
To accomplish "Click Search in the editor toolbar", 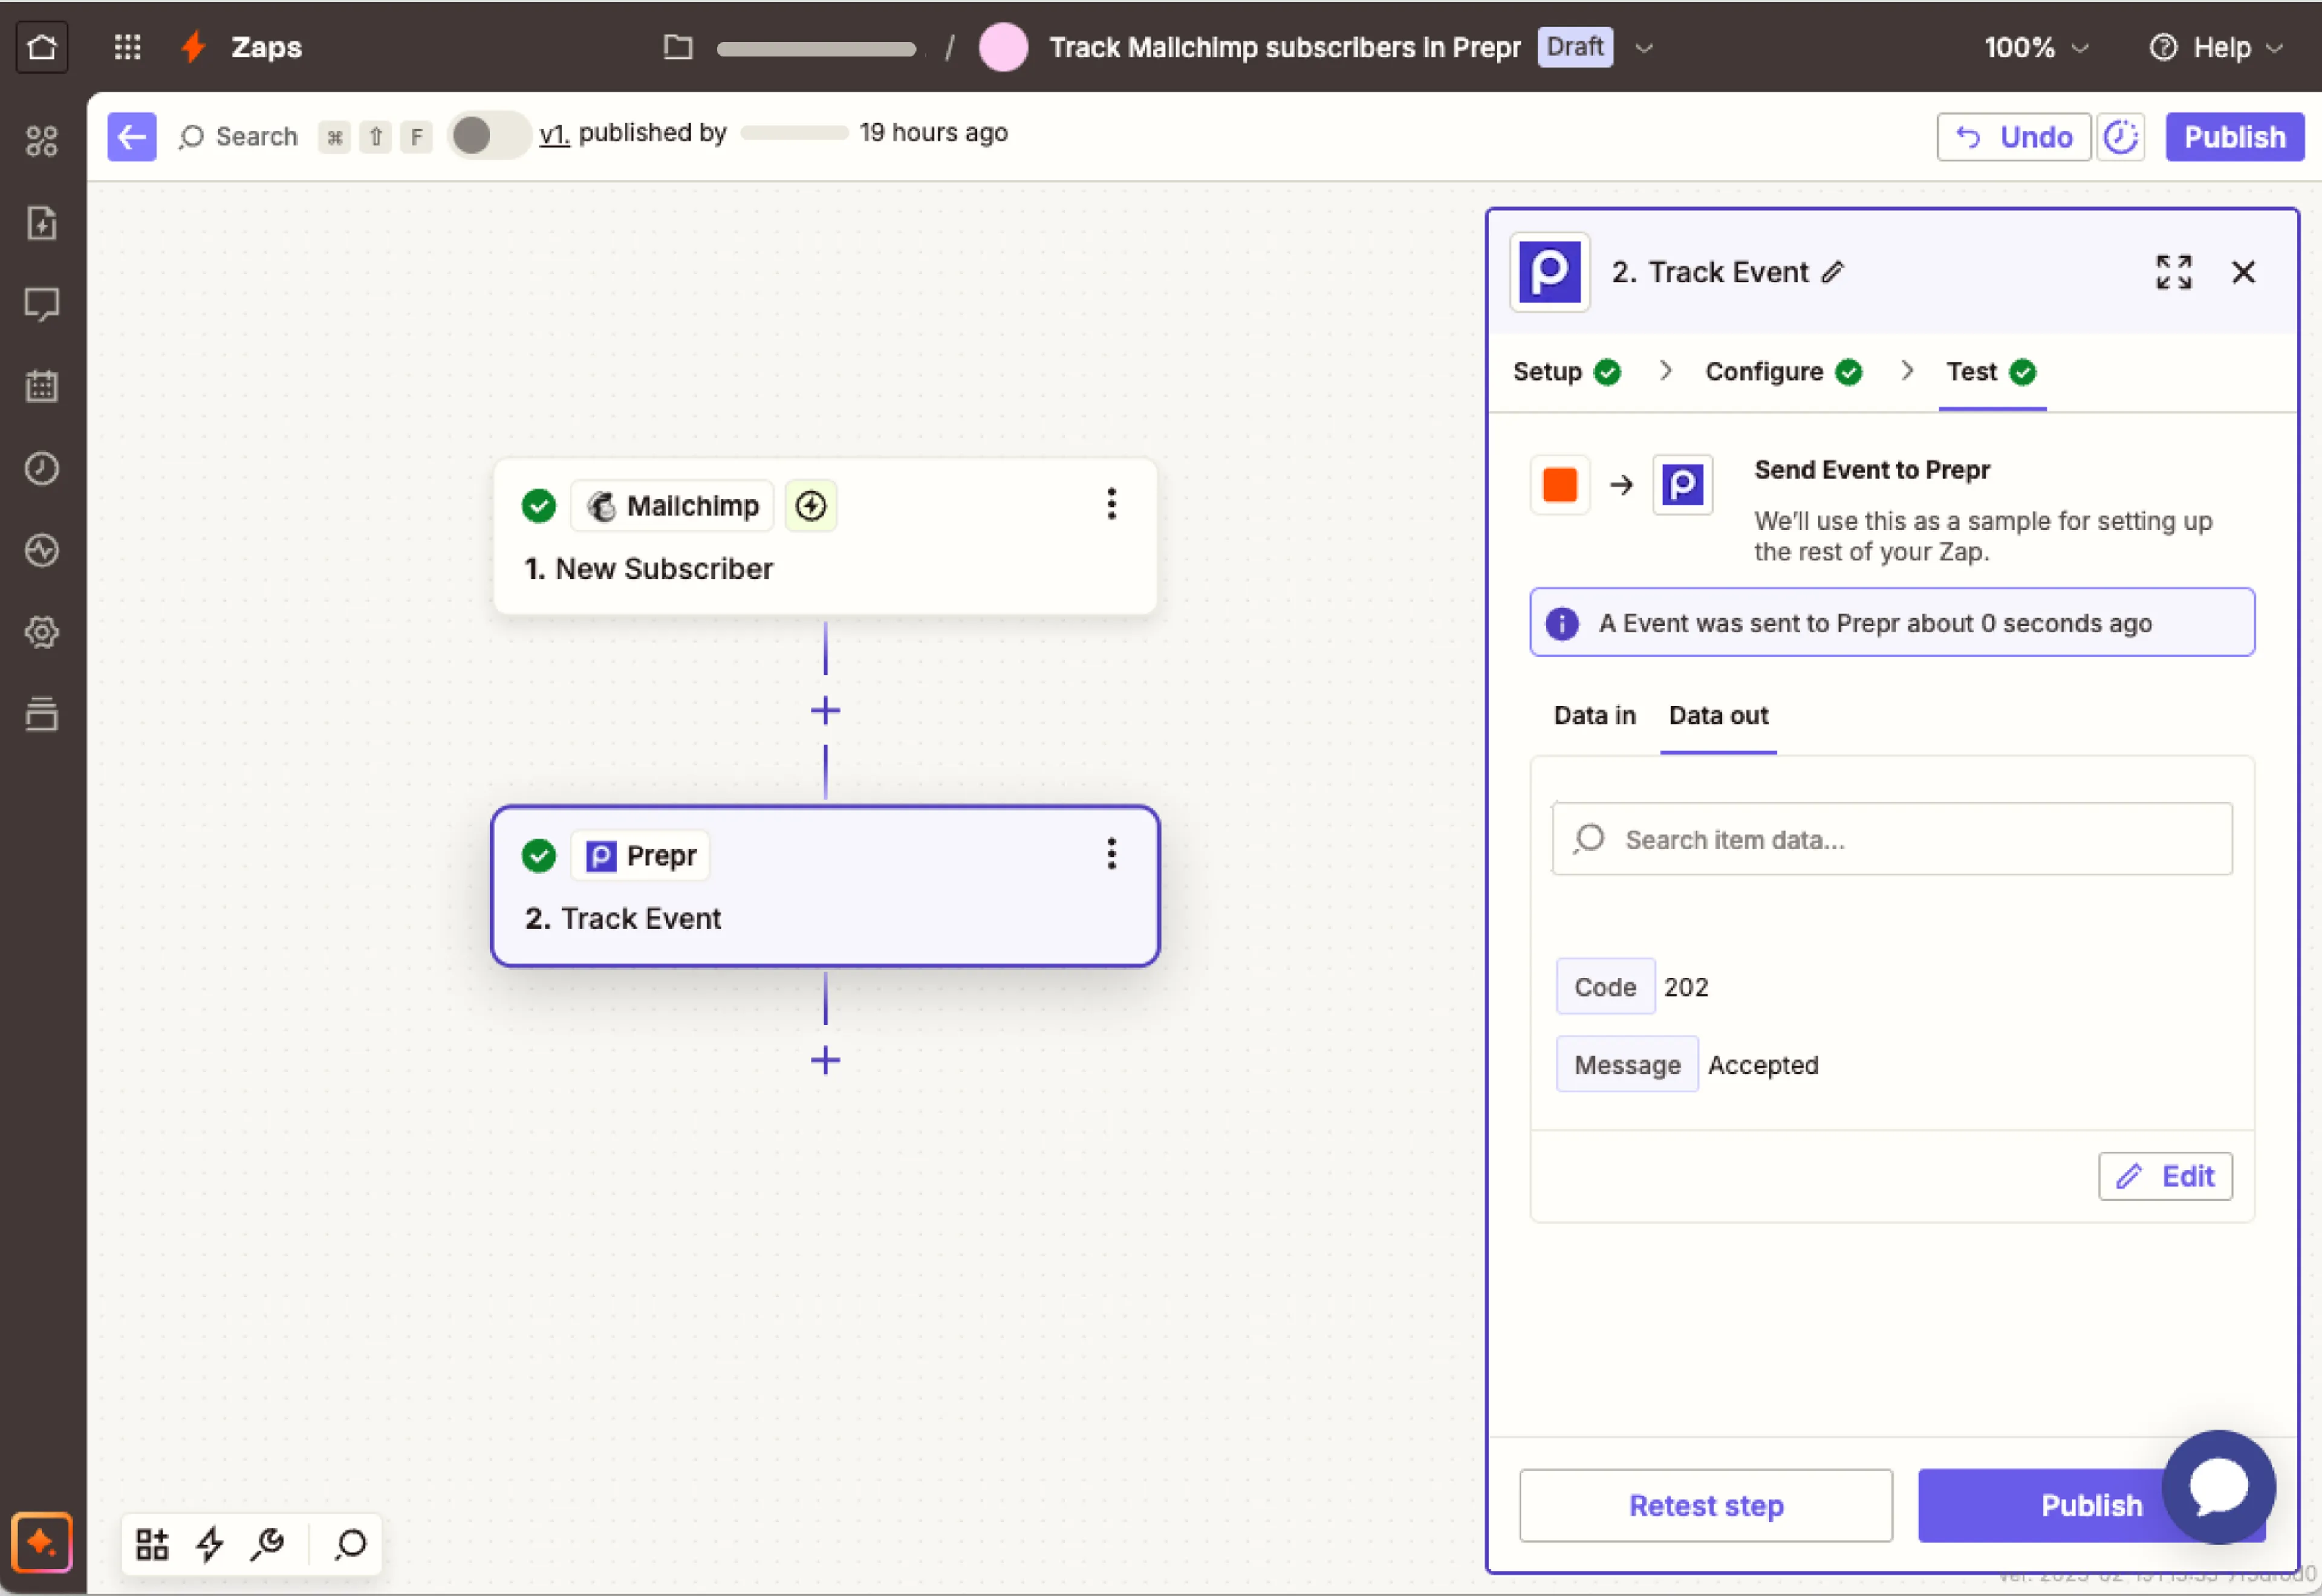I will pyautogui.click(x=239, y=137).
